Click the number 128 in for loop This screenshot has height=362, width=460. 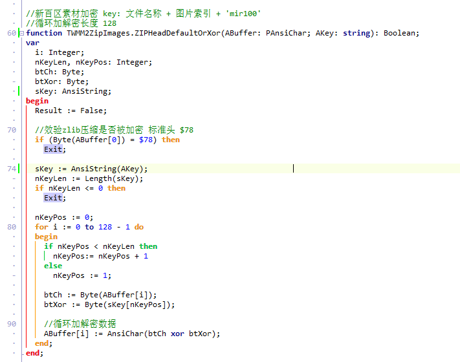coord(105,227)
